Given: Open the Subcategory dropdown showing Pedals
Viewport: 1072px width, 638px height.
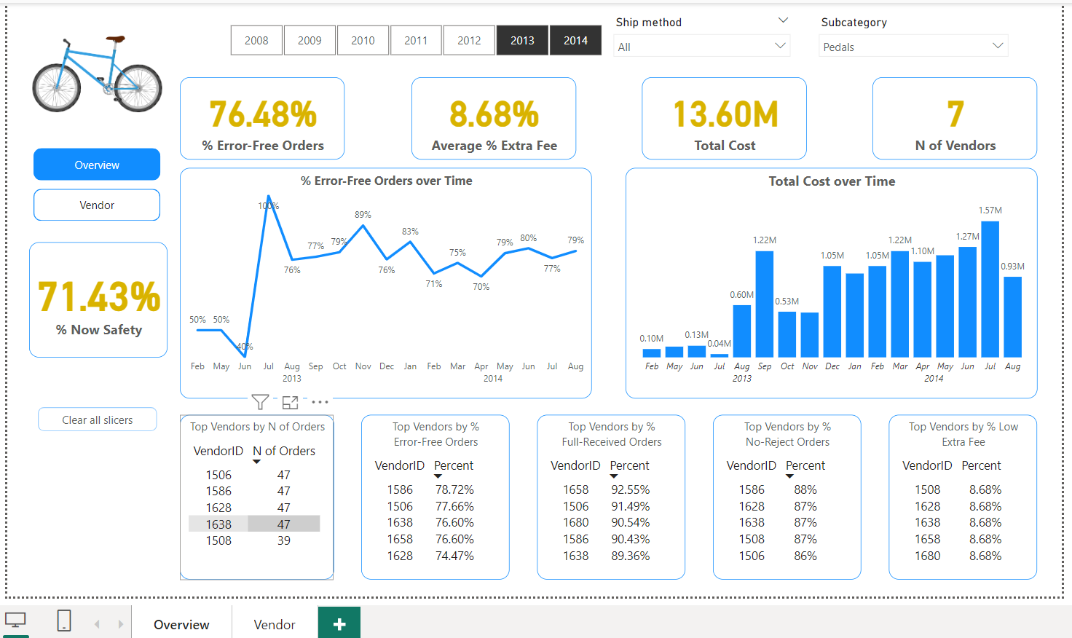Looking at the screenshot, I should [913, 47].
